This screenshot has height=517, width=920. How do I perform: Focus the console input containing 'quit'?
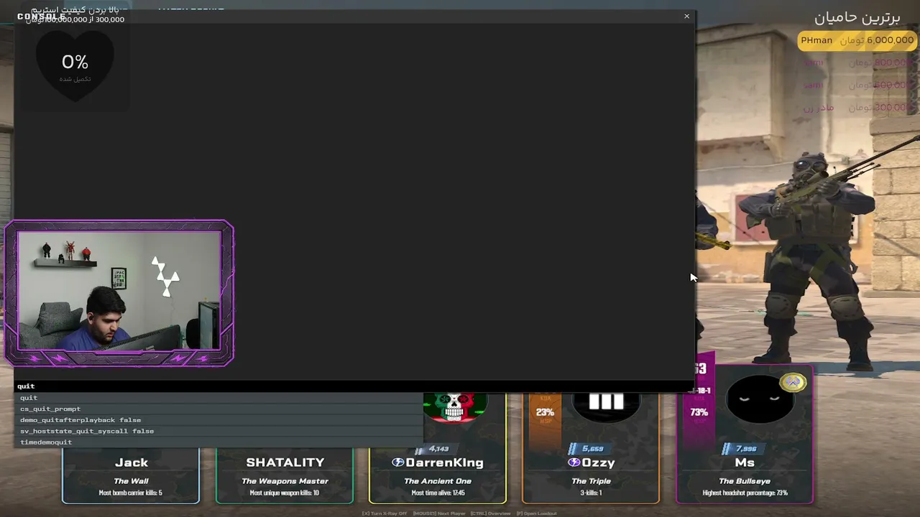(x=354, y=386)
